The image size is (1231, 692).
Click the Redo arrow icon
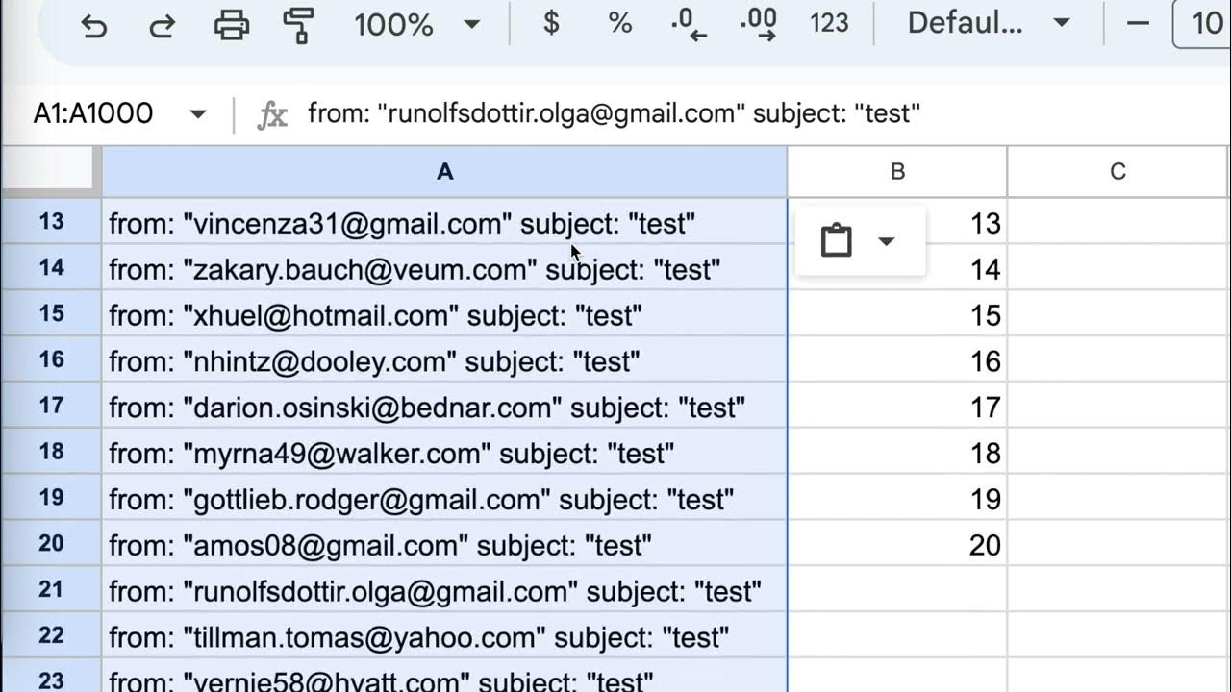[x=162, y=24]
